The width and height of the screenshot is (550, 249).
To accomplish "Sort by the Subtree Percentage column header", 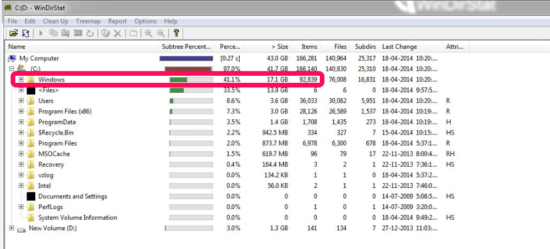I will [187, 46].
